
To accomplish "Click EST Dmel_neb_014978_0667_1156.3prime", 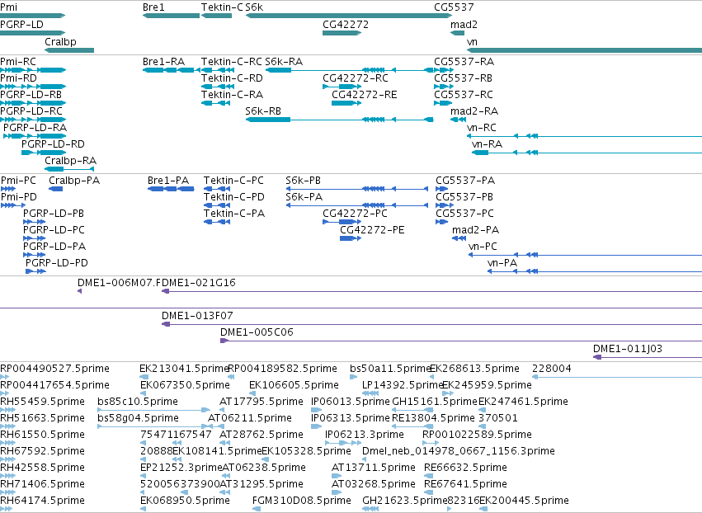I will pyautogui.click(x=459, y=451).
